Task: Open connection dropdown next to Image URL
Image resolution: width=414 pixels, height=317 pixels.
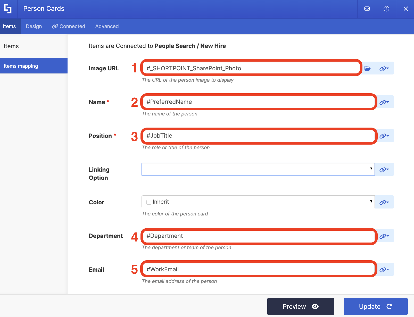Action: [384, 68]
